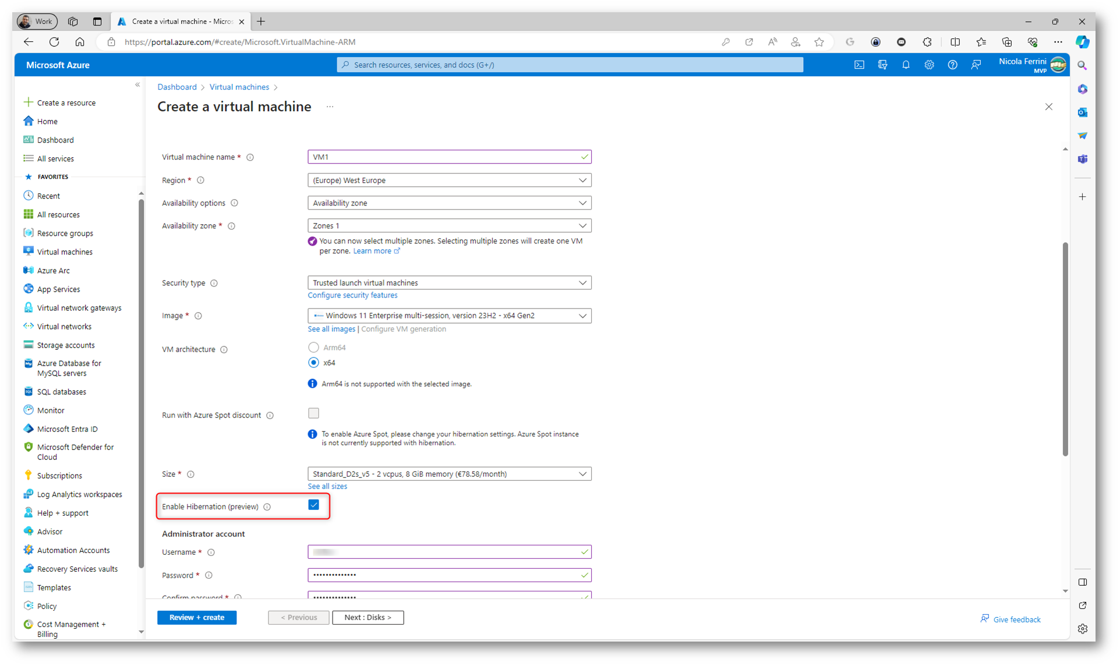Show info tooltip for VM architecture

[x=224, y=349]
